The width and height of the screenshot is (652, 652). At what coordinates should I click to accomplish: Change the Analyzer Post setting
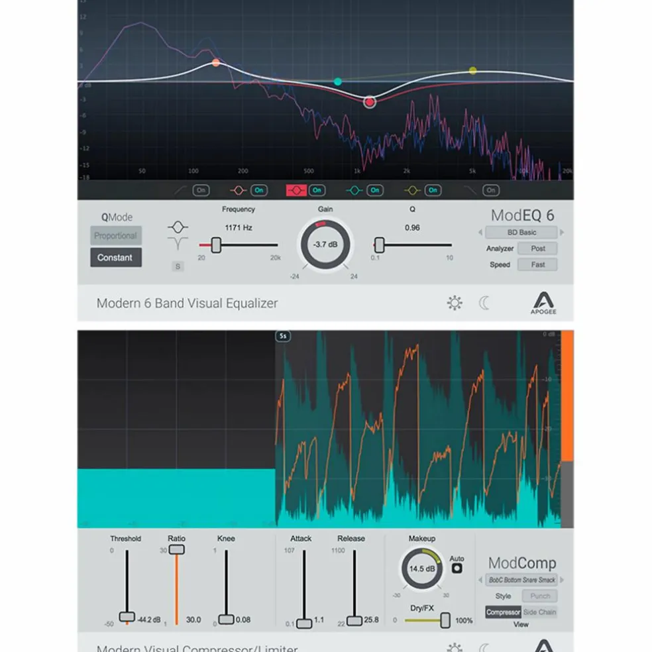[537, 248]
